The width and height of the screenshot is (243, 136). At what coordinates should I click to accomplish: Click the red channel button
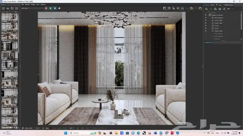46,8
